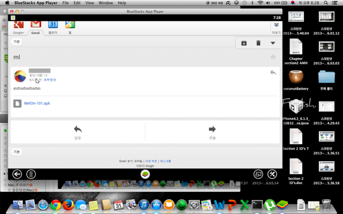Open Messages from the main Dock
The width and height of the screenshot is (343, 214).
click(x=81, y=205)
